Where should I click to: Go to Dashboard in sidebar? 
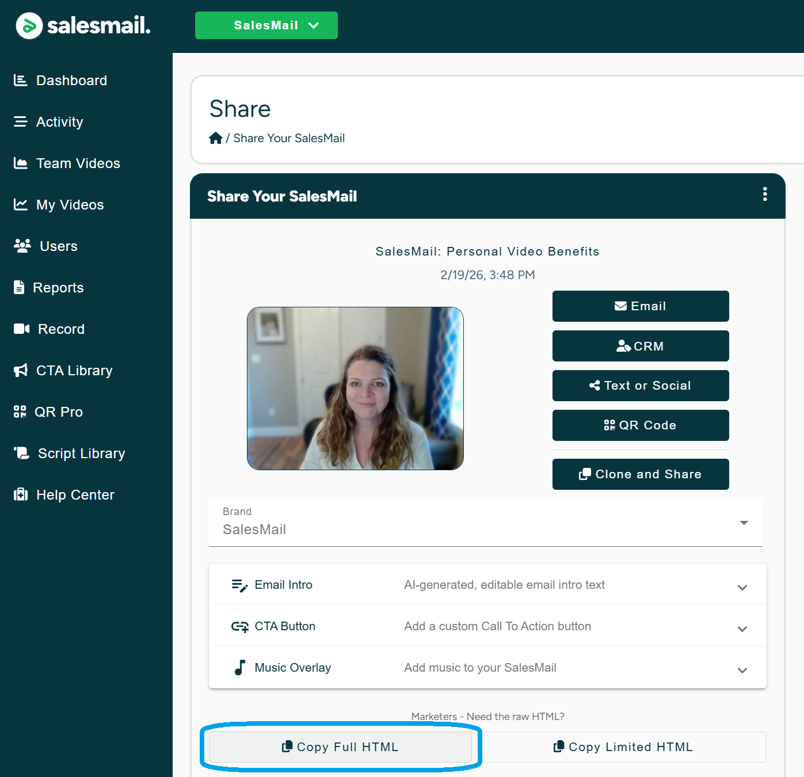[71, 81]
